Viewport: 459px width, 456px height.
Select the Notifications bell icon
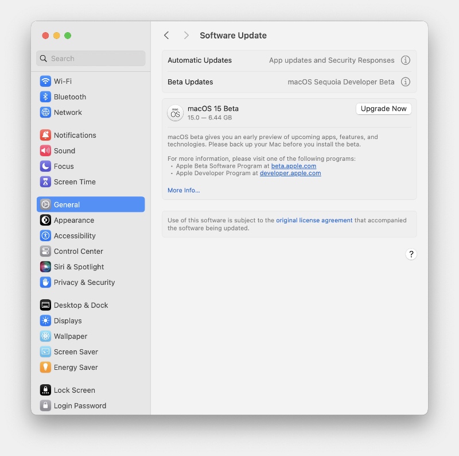(x=45, y=136)
